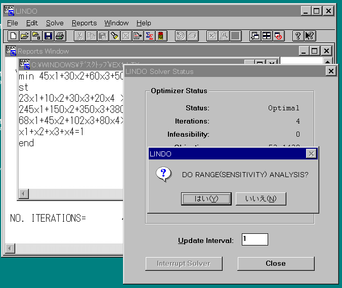
Task: Click the Update Interval input field
Action: [255, 239]
